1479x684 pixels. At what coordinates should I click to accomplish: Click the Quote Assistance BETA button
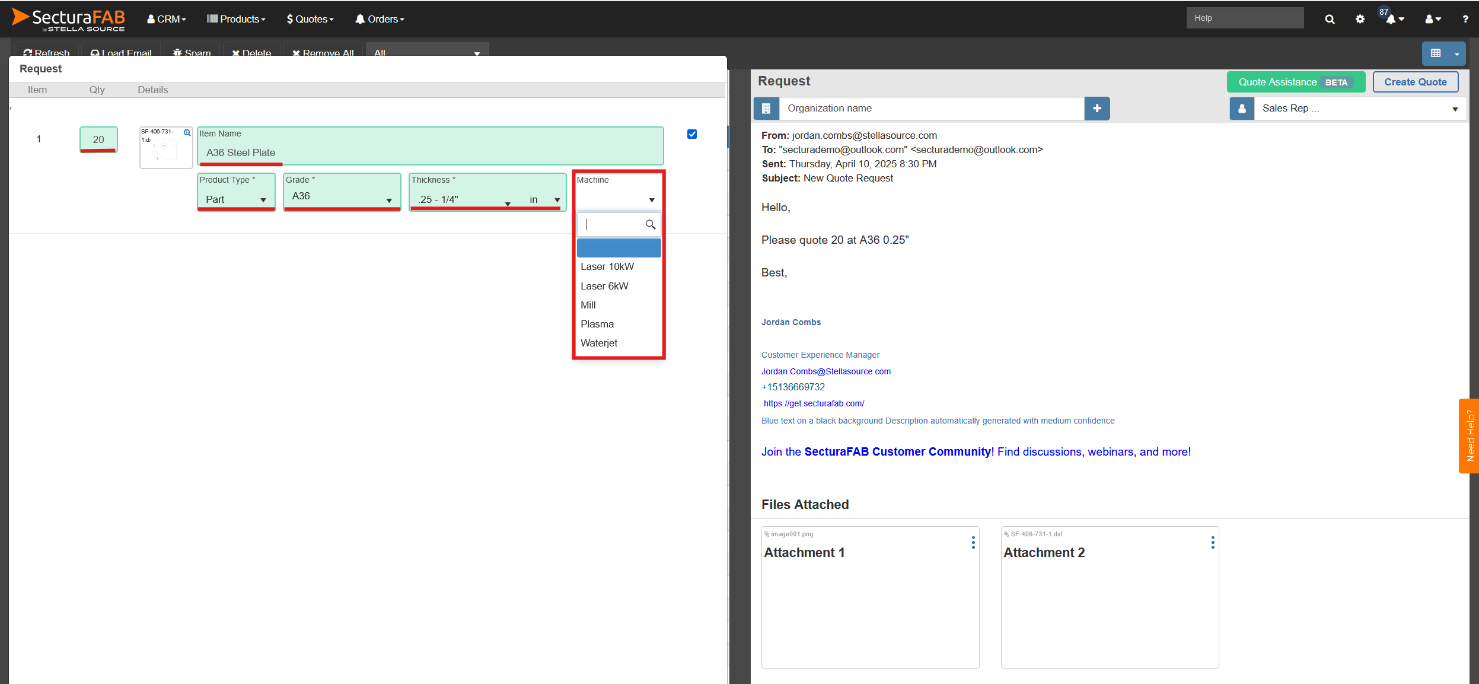[1295, 82]
